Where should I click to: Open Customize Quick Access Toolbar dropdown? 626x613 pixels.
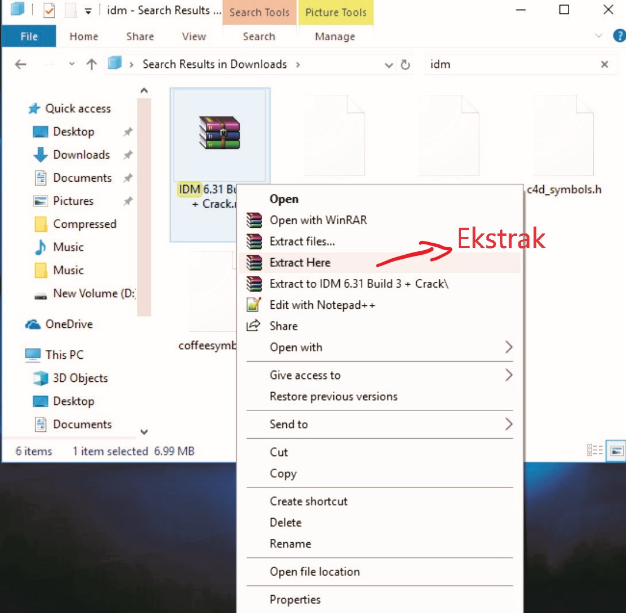(88, 12)
